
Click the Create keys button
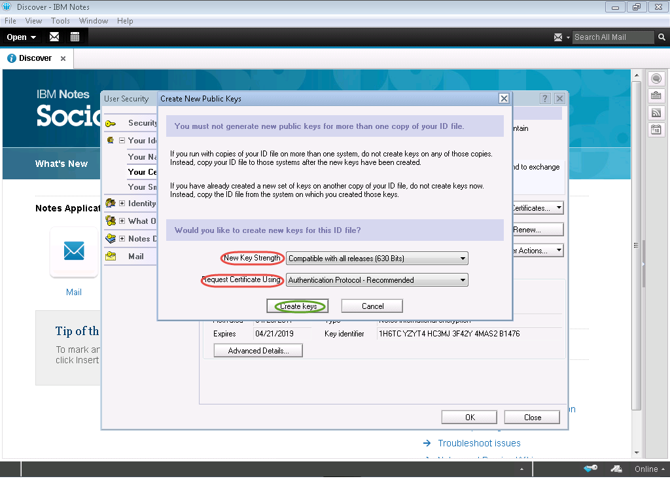pyautogui.click(x=298, y=306)
